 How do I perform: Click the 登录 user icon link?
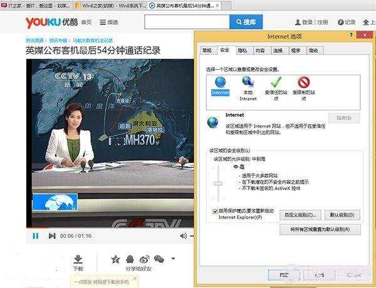tap(303, 23)
